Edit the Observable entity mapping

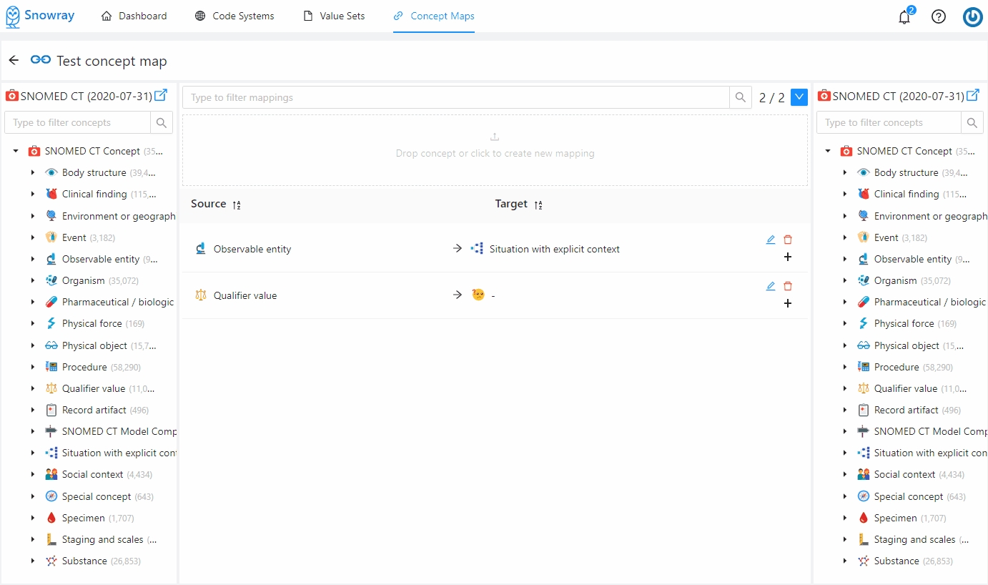(770, 240)
